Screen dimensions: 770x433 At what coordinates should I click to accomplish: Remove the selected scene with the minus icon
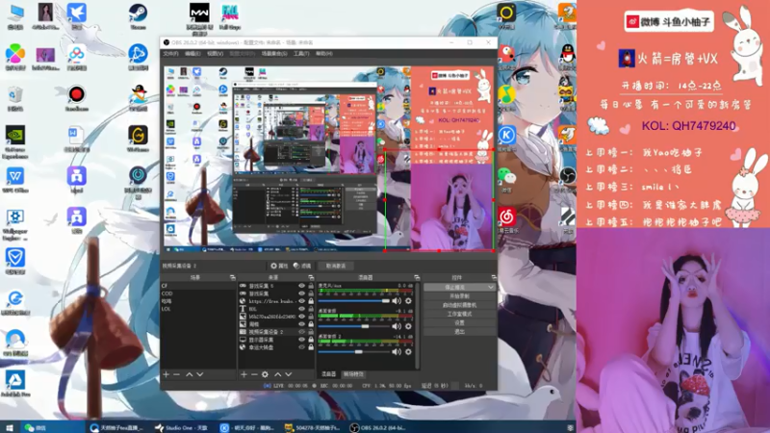coord(176,374)
